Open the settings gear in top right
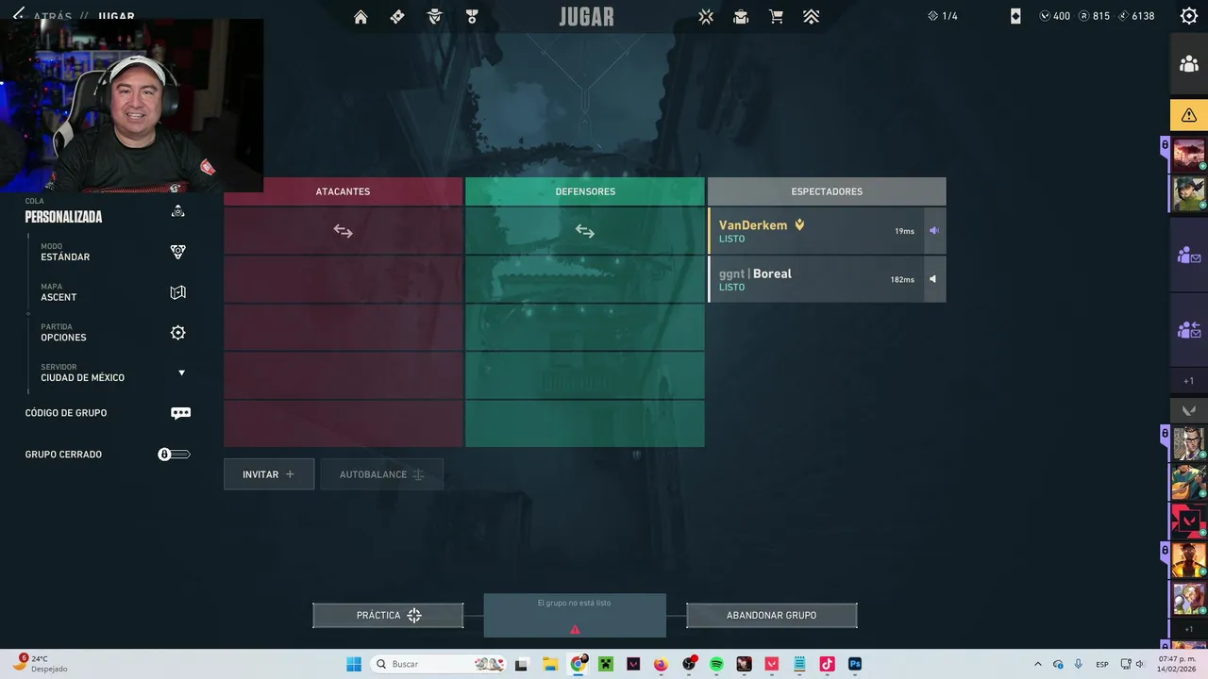Image resolution: width=1208 pixels, height=679 pixels. pos(1189,16)
